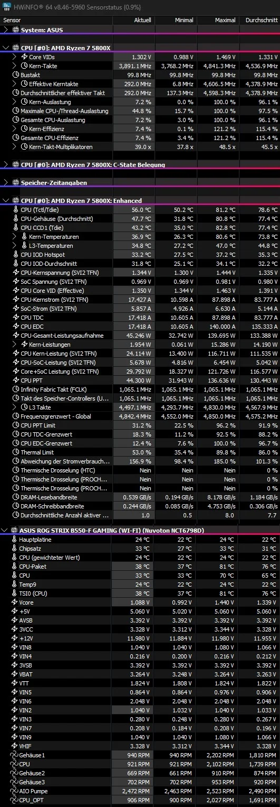Click fan icon of Gehäuse1 row
Viewport: 280px width, 807px height.
14,755
